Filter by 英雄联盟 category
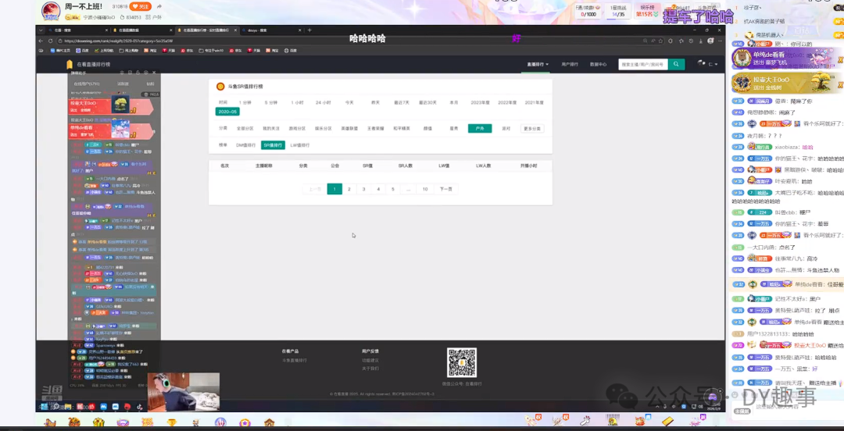This screenshot has width=844, height=431. pos(349,129)
